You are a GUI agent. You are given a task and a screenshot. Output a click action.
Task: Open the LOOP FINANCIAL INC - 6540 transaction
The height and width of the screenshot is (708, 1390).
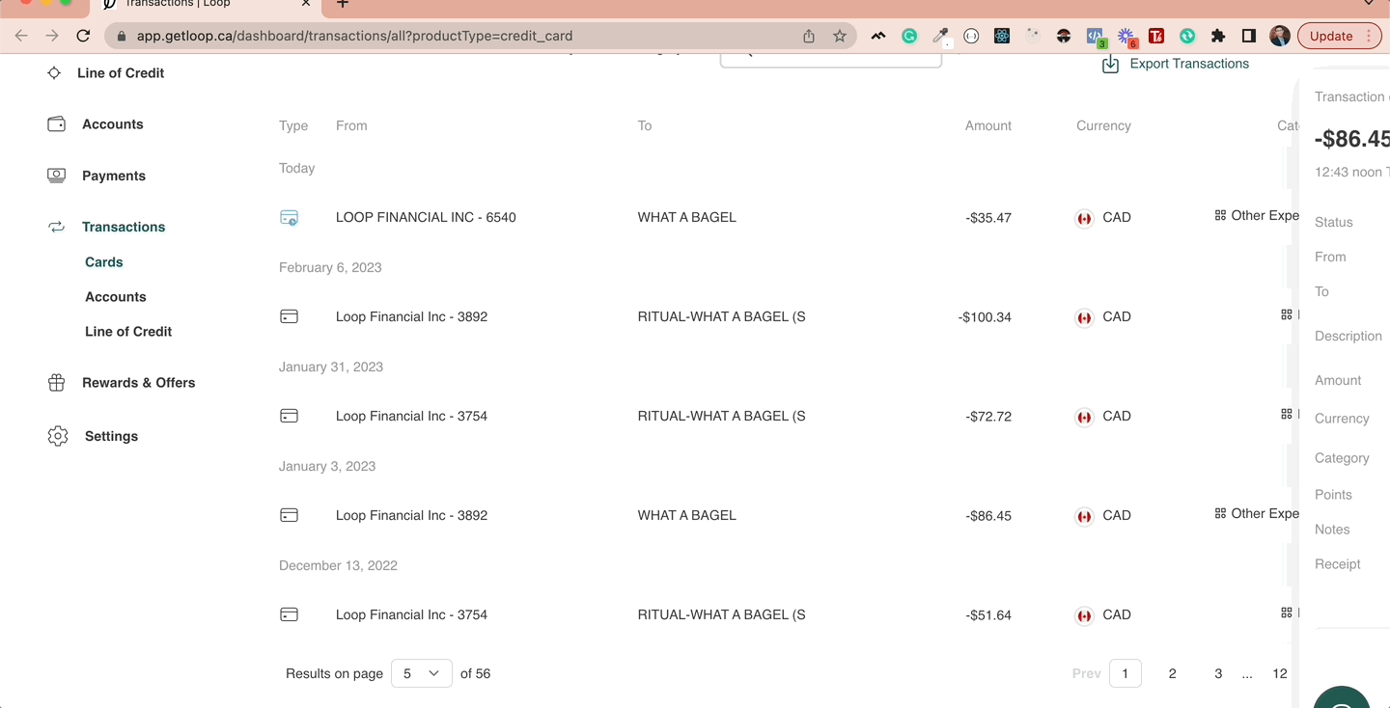click(x=426, y=218)
